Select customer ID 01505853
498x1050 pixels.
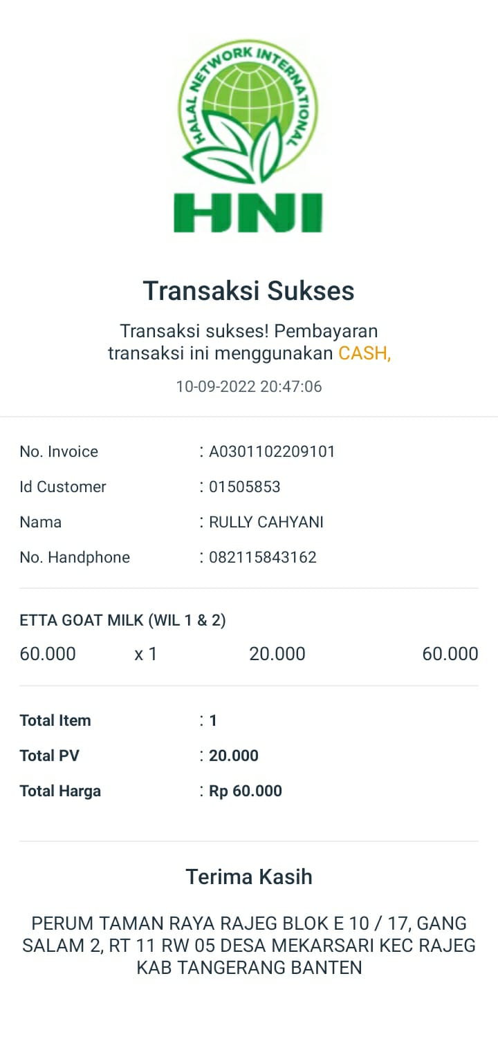tap(245, 487)
